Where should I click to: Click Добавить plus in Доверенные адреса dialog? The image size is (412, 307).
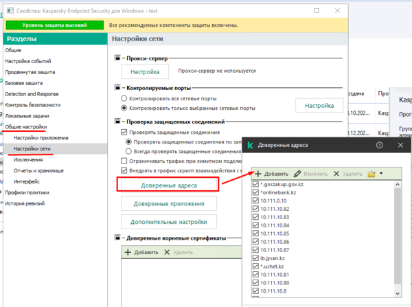click(258, 174)
